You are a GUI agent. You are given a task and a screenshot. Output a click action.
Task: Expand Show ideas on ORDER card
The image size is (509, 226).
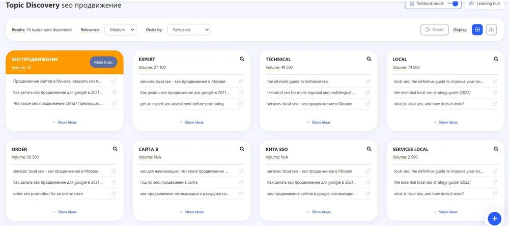pos(65,212)
